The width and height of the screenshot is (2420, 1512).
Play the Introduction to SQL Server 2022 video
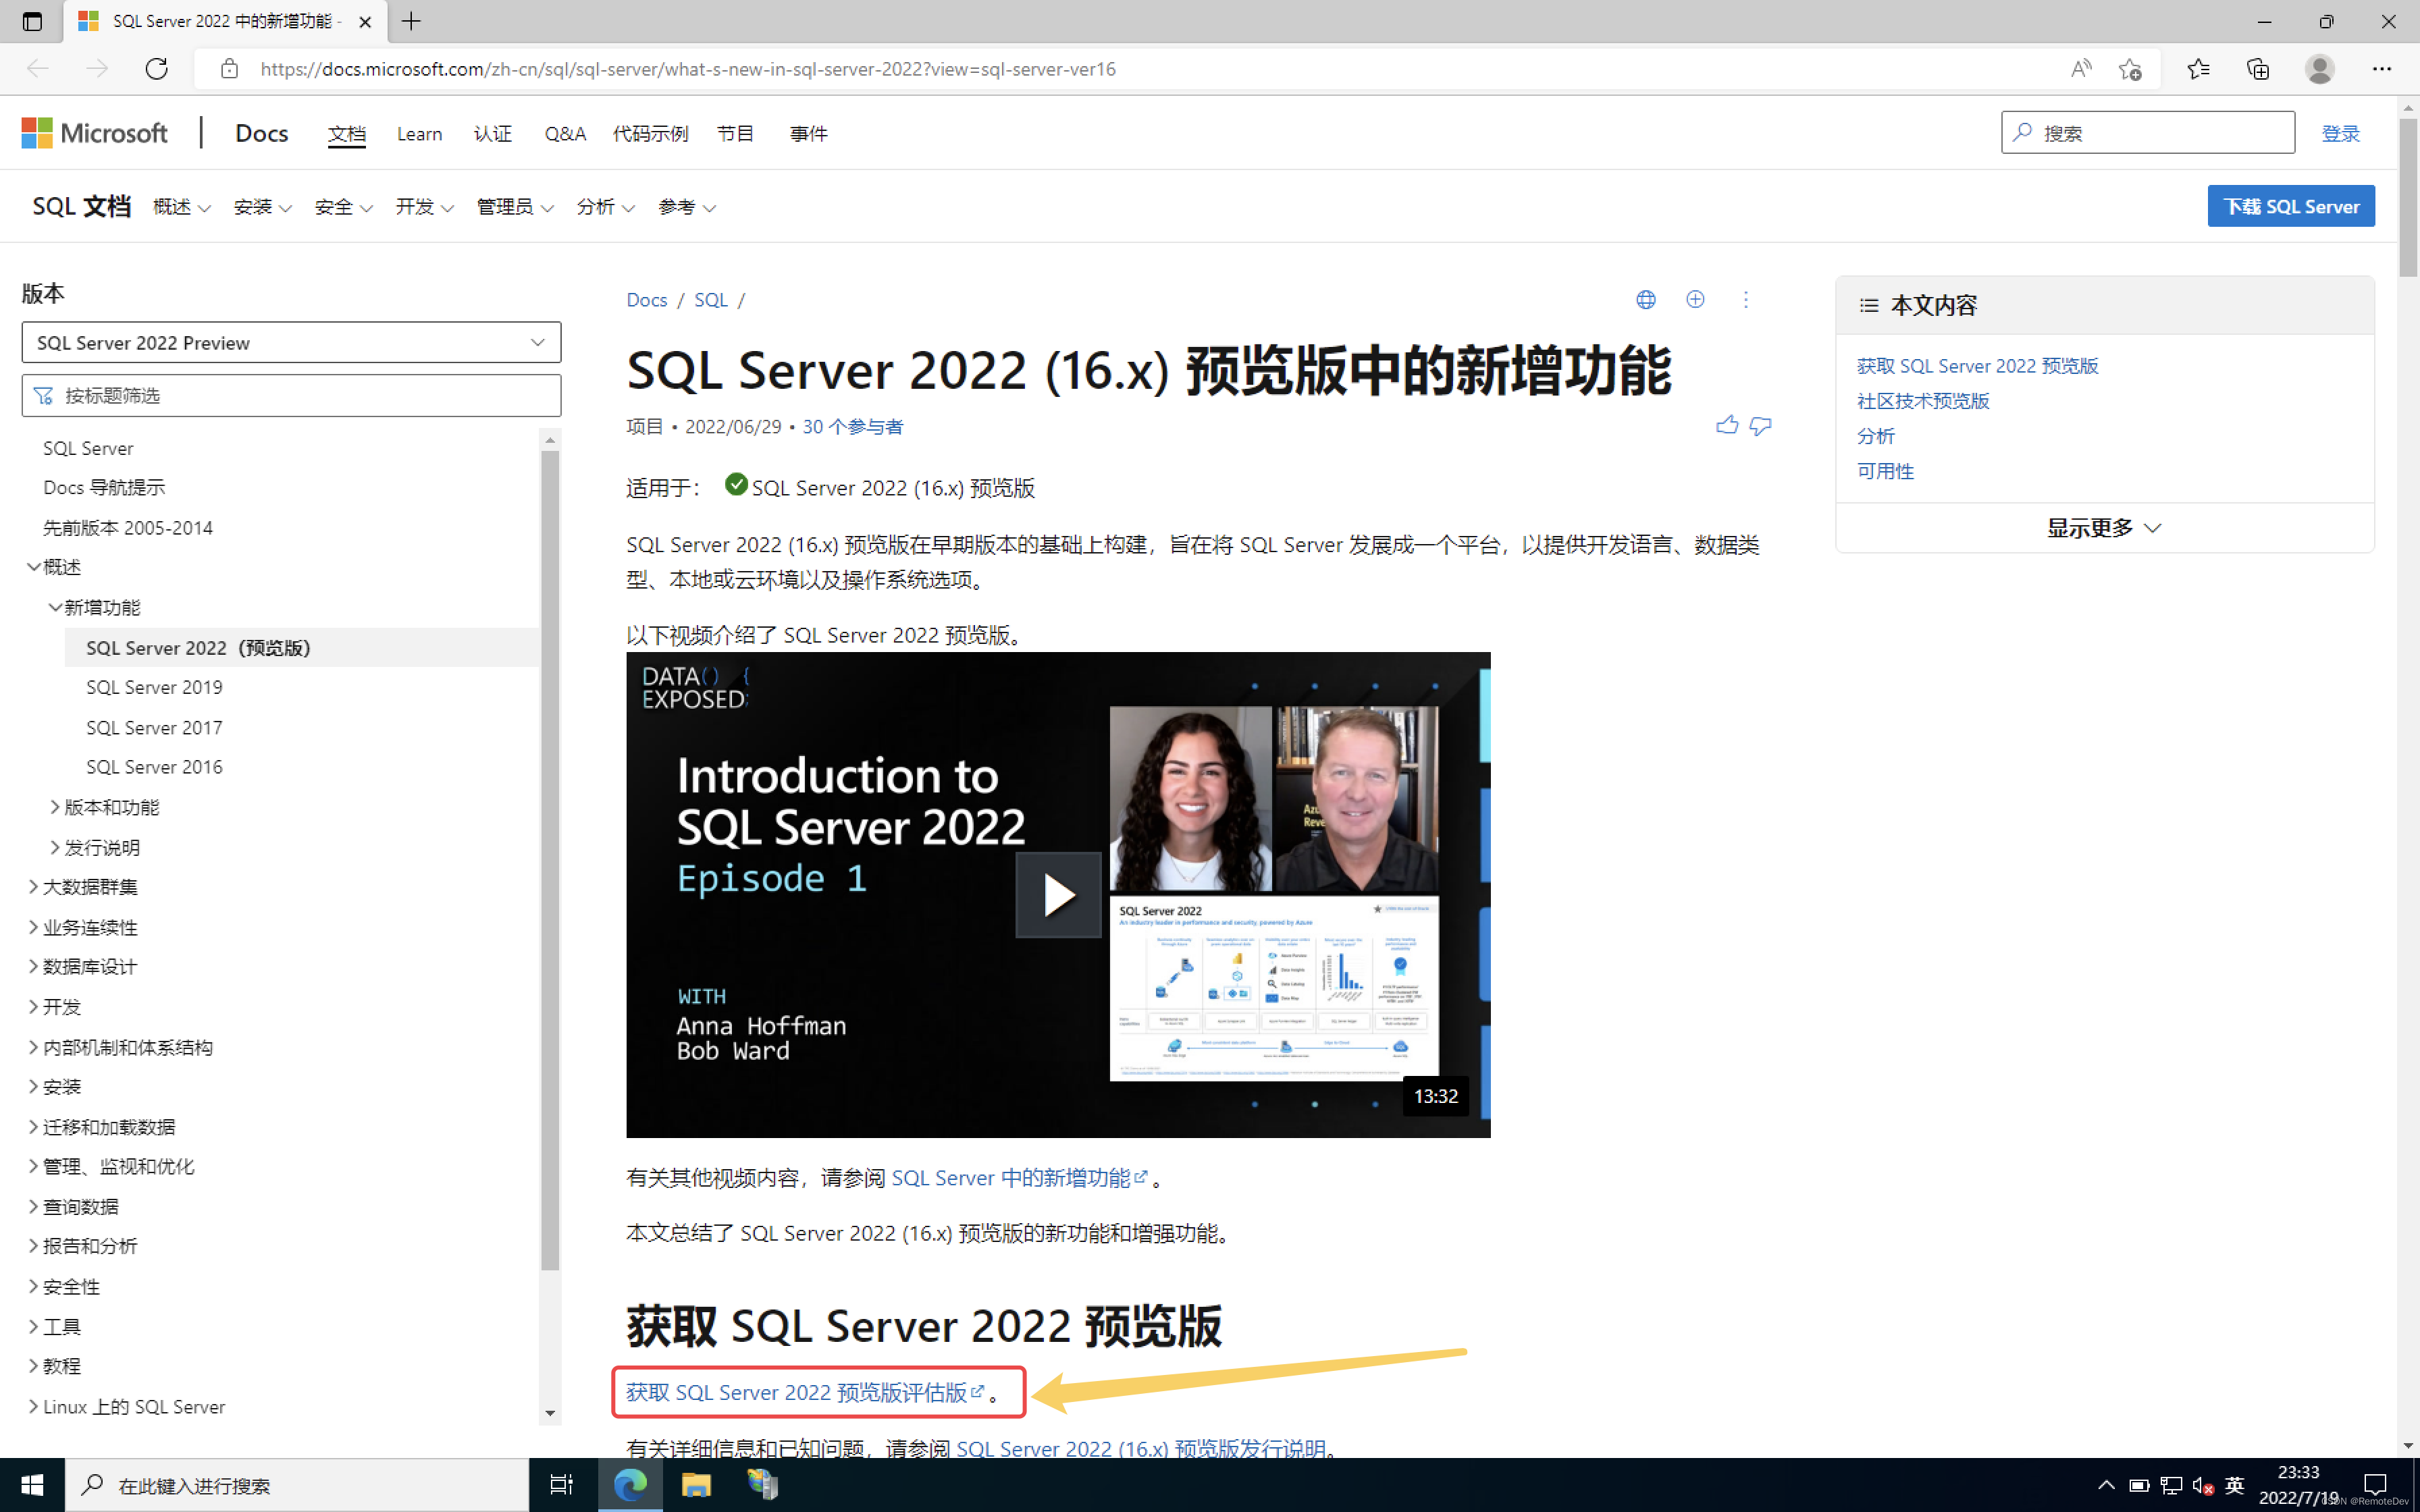1058,894
